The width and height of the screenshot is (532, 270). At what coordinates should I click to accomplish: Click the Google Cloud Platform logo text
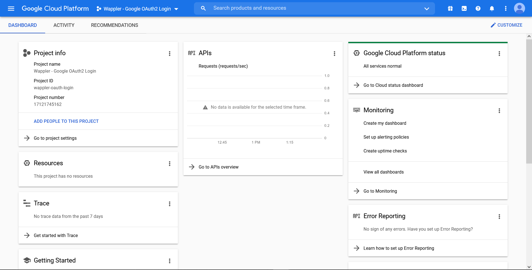(55, 9)
